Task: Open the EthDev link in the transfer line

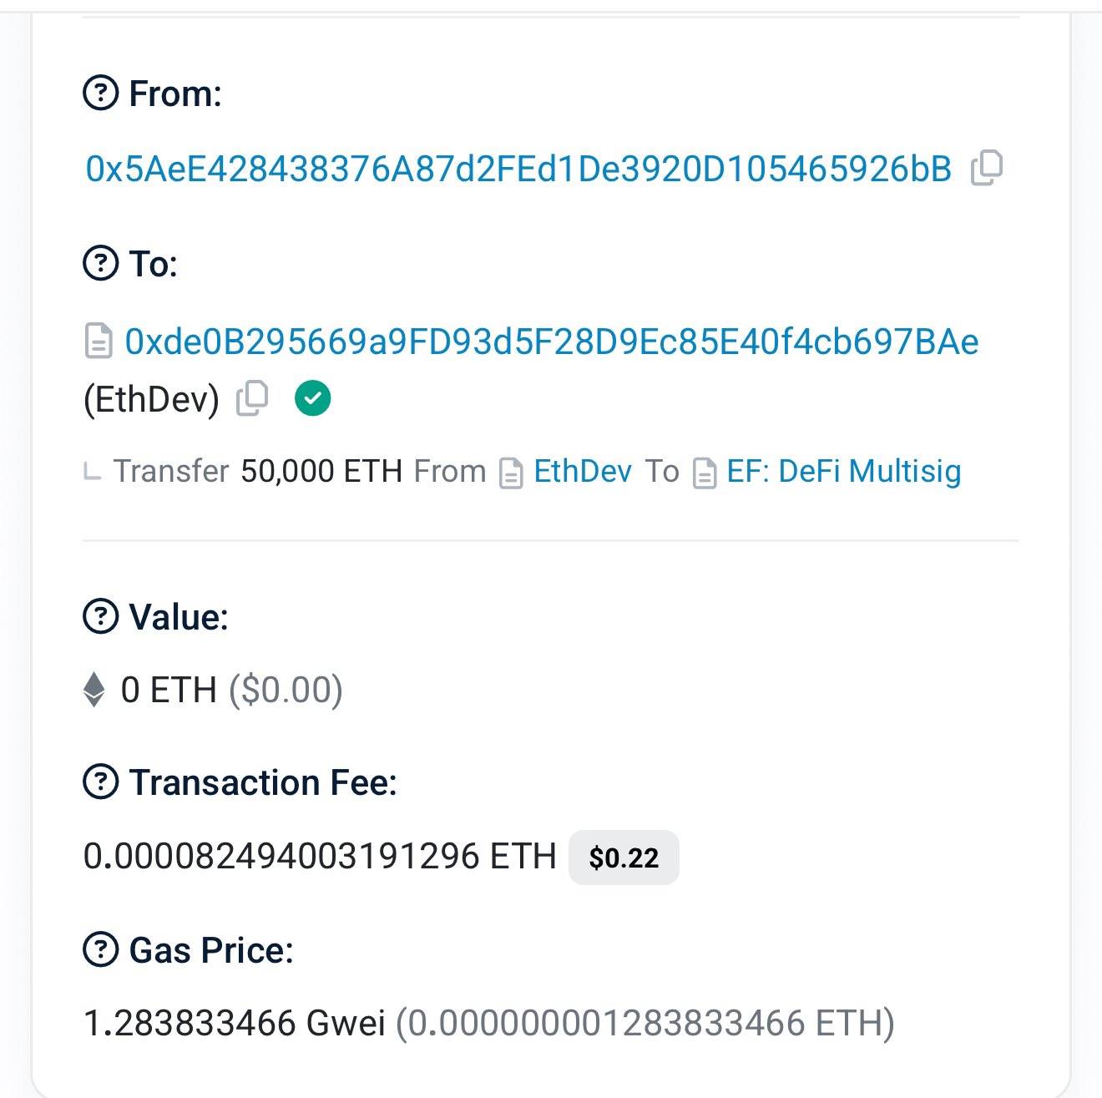Action: click(x=582, y=472)
